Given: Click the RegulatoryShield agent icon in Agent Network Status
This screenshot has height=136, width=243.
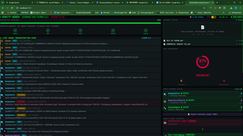Looking at the screenshot, I should point(165,101).
